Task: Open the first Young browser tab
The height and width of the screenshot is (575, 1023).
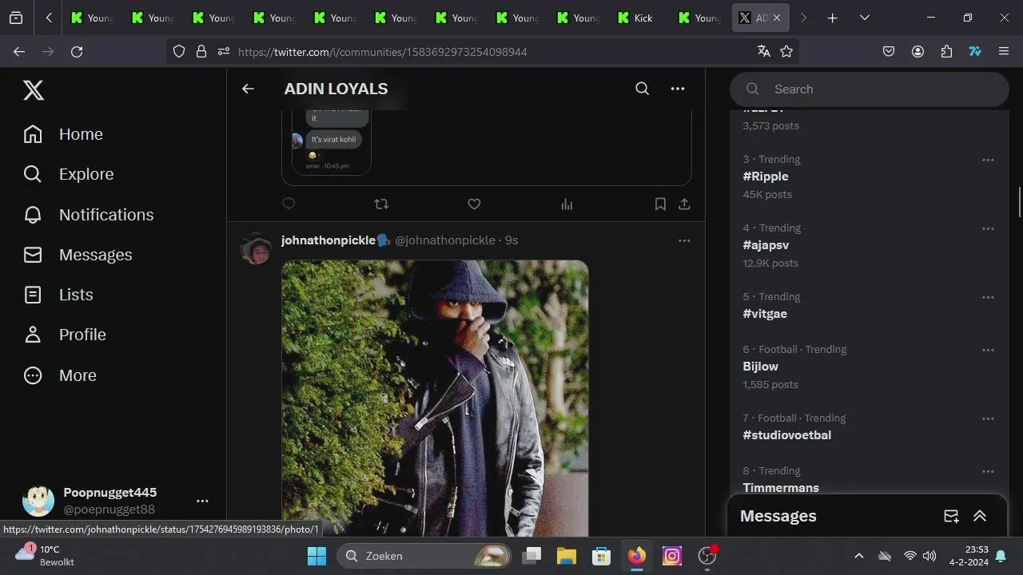Action: [x=90, y=17]
